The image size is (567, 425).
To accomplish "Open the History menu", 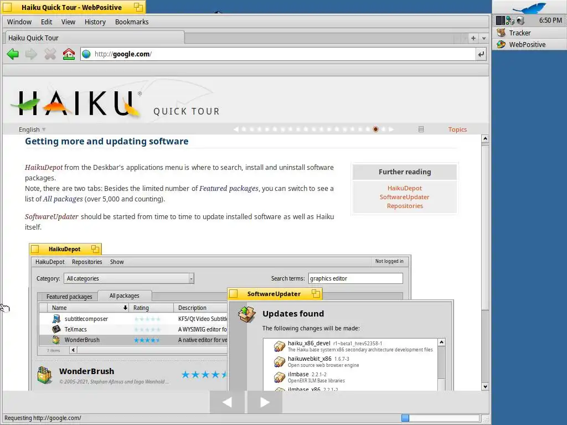I will pos(95,22).
